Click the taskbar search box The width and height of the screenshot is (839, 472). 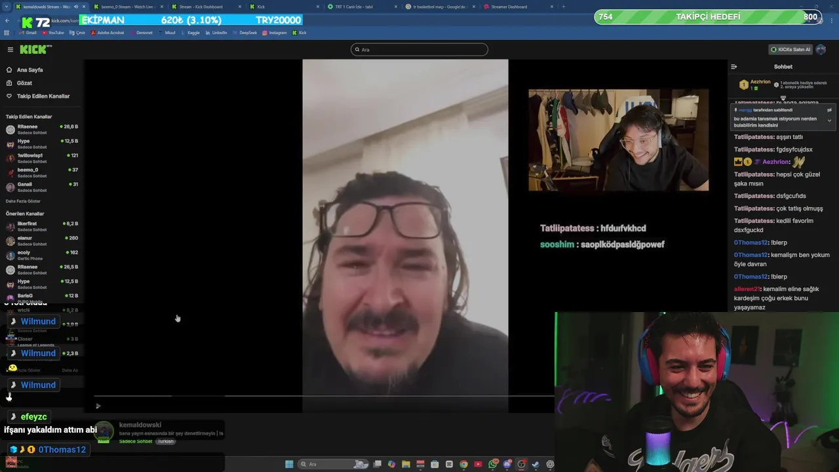coord(333,464)
